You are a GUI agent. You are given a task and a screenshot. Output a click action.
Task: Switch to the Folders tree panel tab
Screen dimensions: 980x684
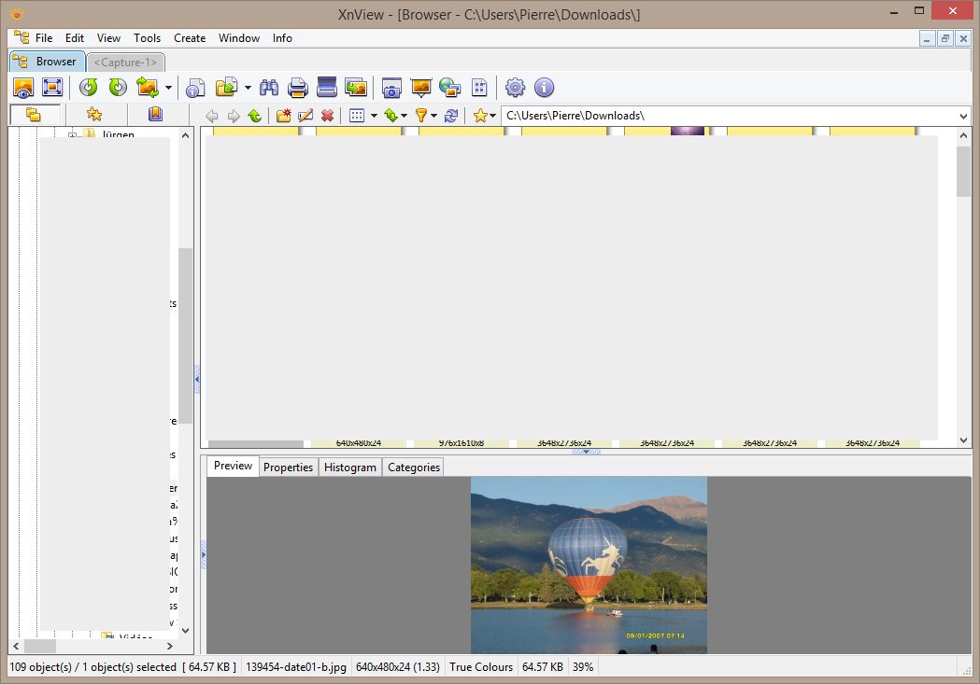pyautogui.click(x=34, y=115)
